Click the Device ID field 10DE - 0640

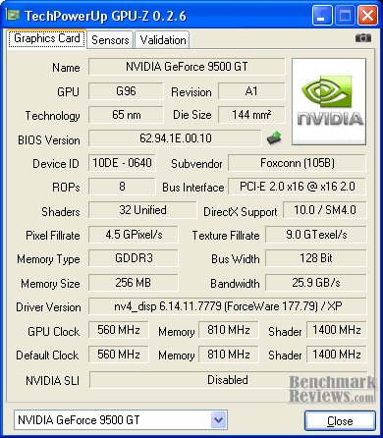pyautogui.click(x=122, y=163)
